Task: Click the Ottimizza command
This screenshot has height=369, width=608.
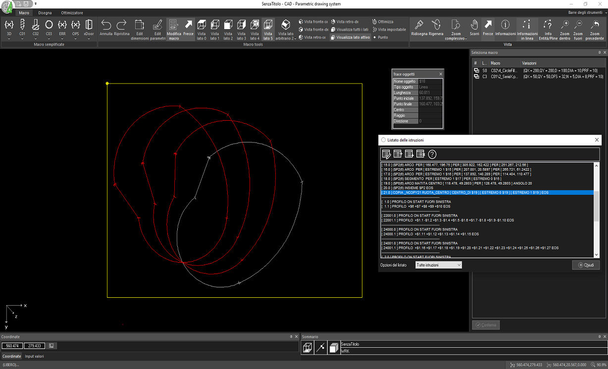Action: pos(383,22)
